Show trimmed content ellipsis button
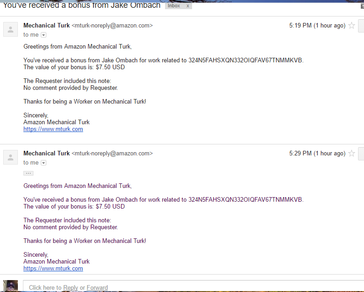This screenshot has width=364, height=292. pyautogui.click(x=28, y=173)
